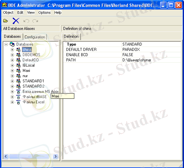Click the PATH value field

tap(151, 60)
